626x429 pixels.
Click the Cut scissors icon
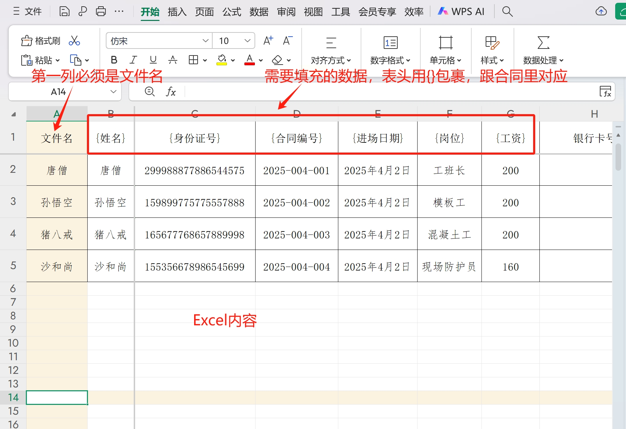pos(74,41)
